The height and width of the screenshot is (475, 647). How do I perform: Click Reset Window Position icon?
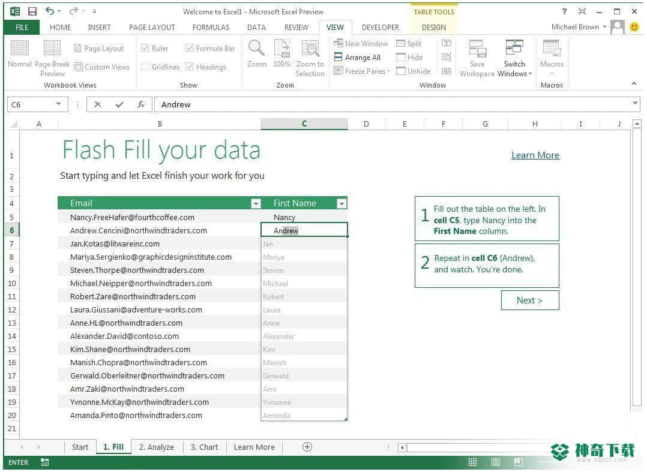pyautogui.click(x=447, y=71)
